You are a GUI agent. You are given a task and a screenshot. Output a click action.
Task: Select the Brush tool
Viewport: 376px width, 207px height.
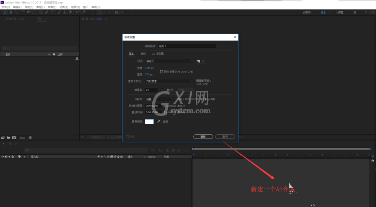[x=59, y=12]
